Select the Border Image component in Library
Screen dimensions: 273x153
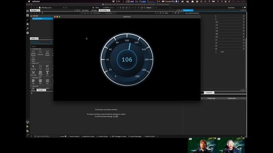pyautogui.click(x=33, y=73)
